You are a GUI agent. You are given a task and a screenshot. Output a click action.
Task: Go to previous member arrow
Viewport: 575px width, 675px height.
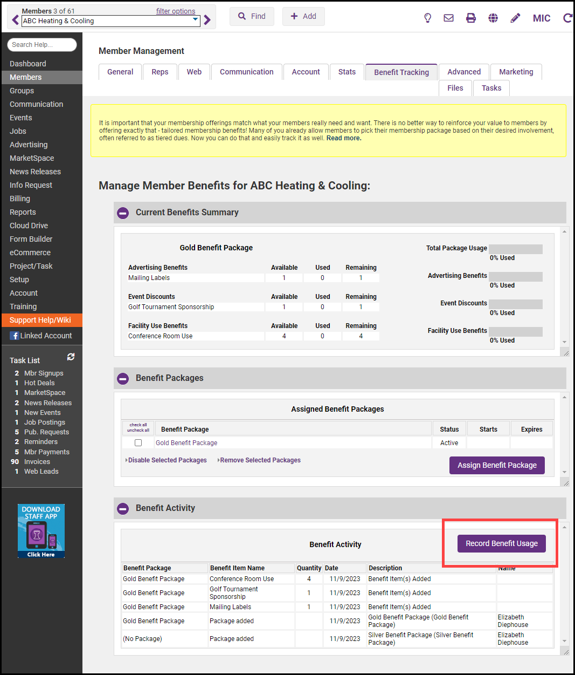[x=15, y=21]
